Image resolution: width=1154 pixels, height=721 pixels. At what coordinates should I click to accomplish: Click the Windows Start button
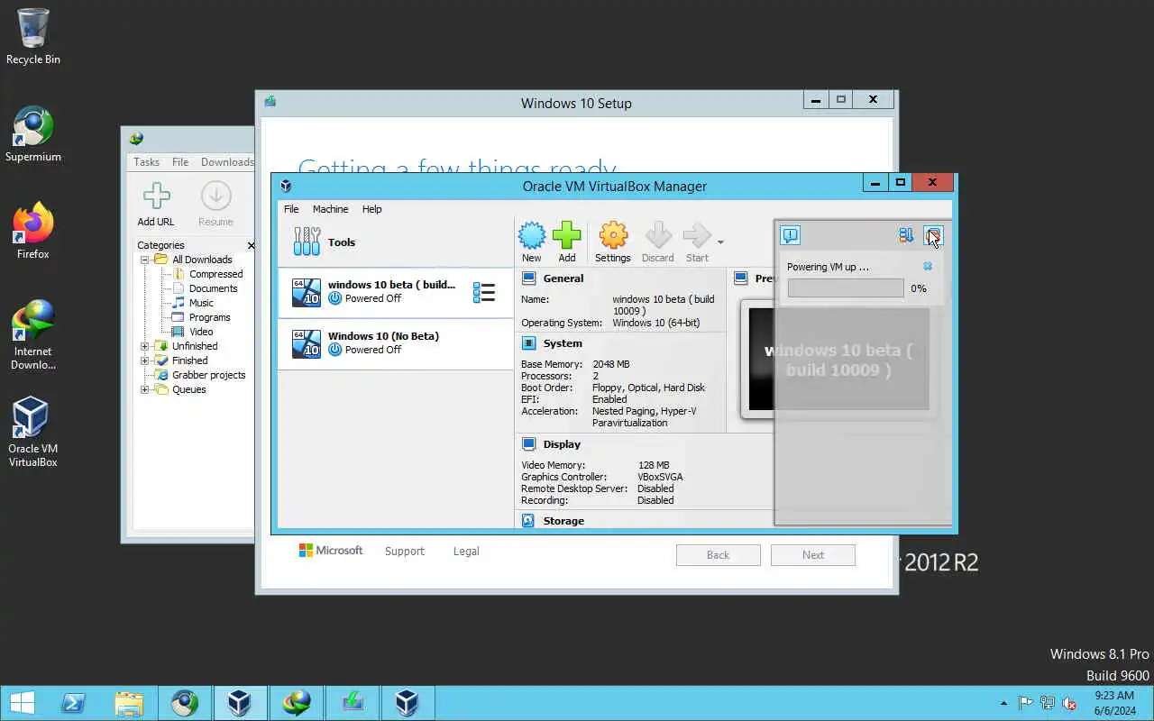tap(22, 703)
